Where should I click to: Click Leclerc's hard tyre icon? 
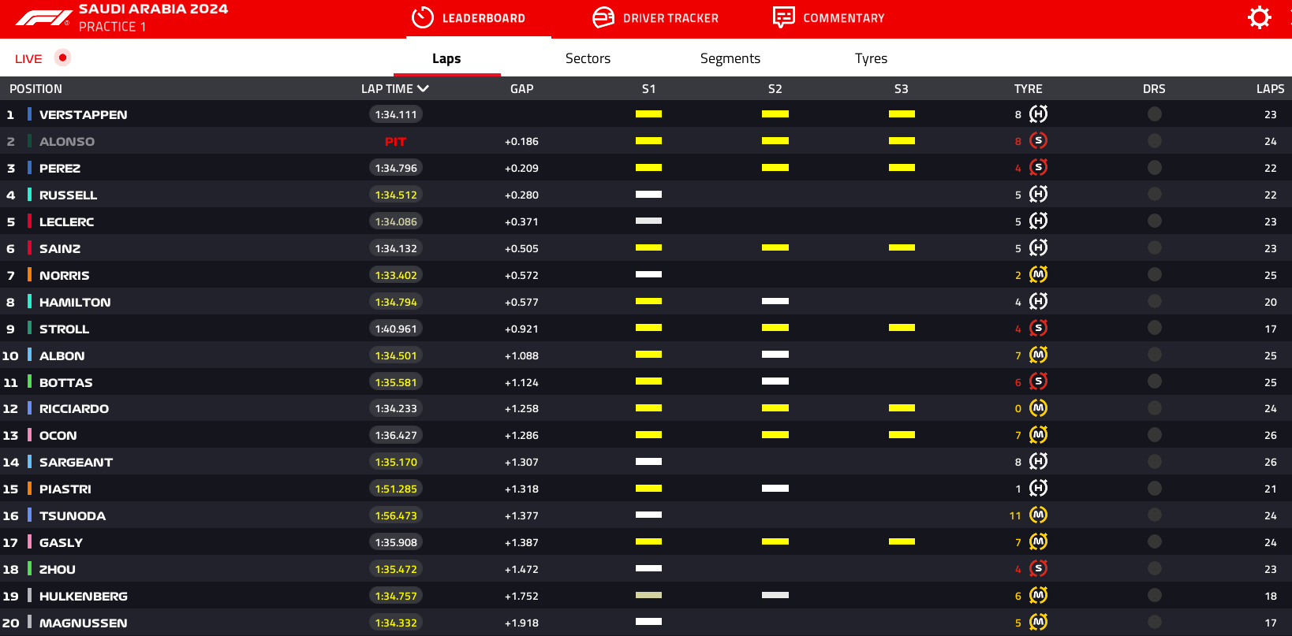(x=1038, y=221)
